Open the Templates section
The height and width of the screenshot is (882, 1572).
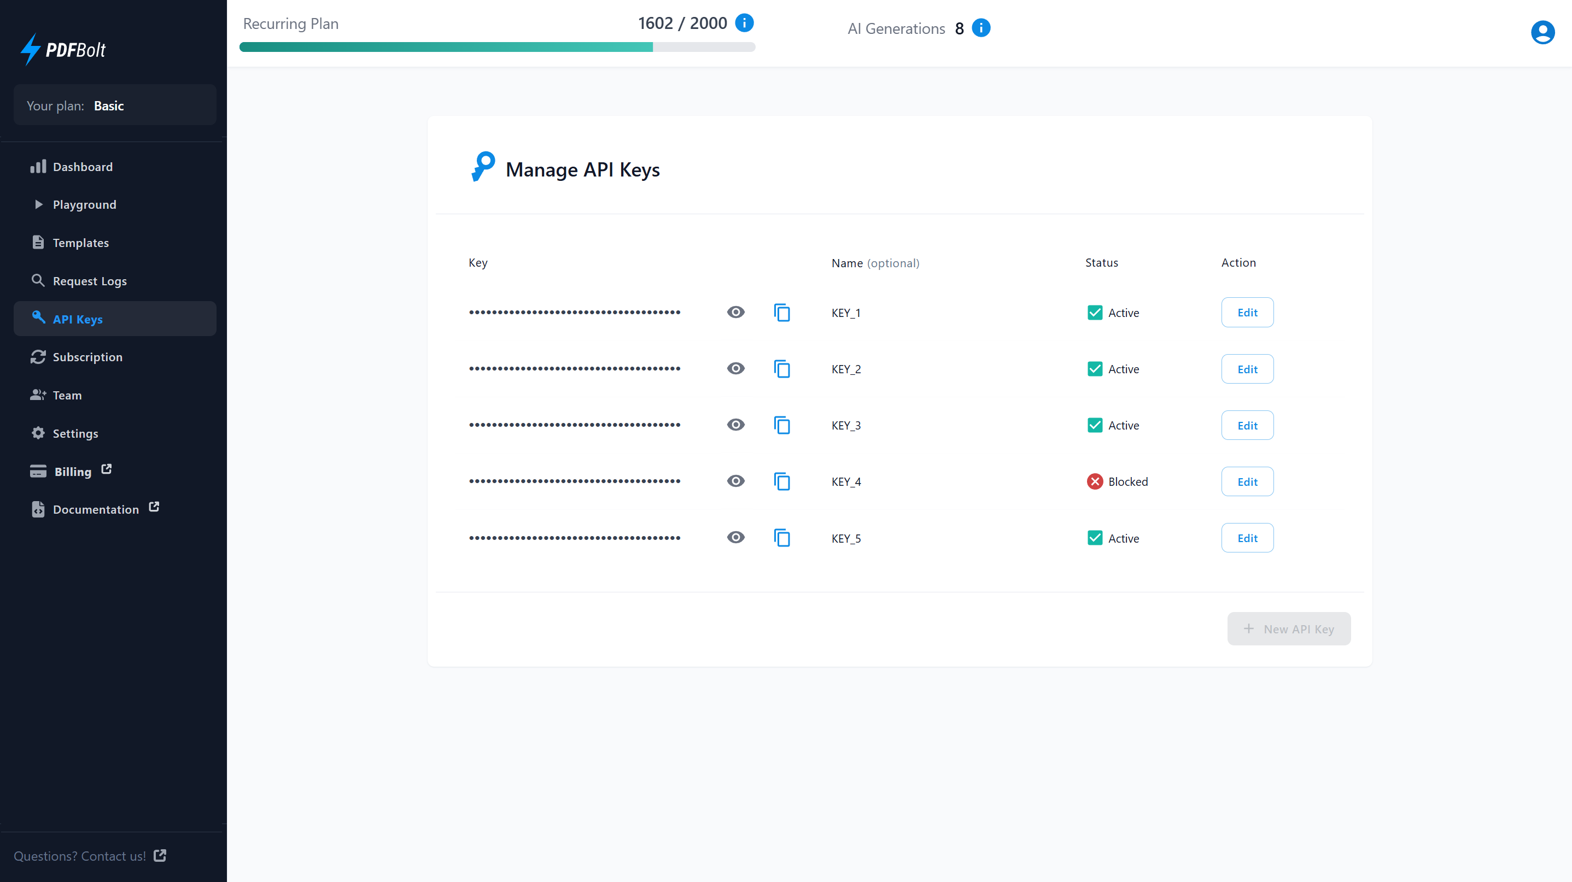click(80, 242)
